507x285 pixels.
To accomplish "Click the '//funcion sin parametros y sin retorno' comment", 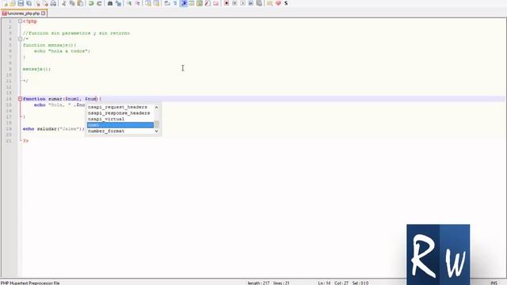I will coord(76,33).
